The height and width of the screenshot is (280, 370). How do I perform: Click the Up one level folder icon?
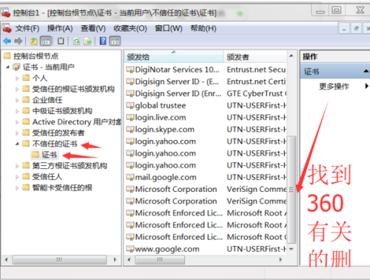pyautogui.click(x=34, y=41)
